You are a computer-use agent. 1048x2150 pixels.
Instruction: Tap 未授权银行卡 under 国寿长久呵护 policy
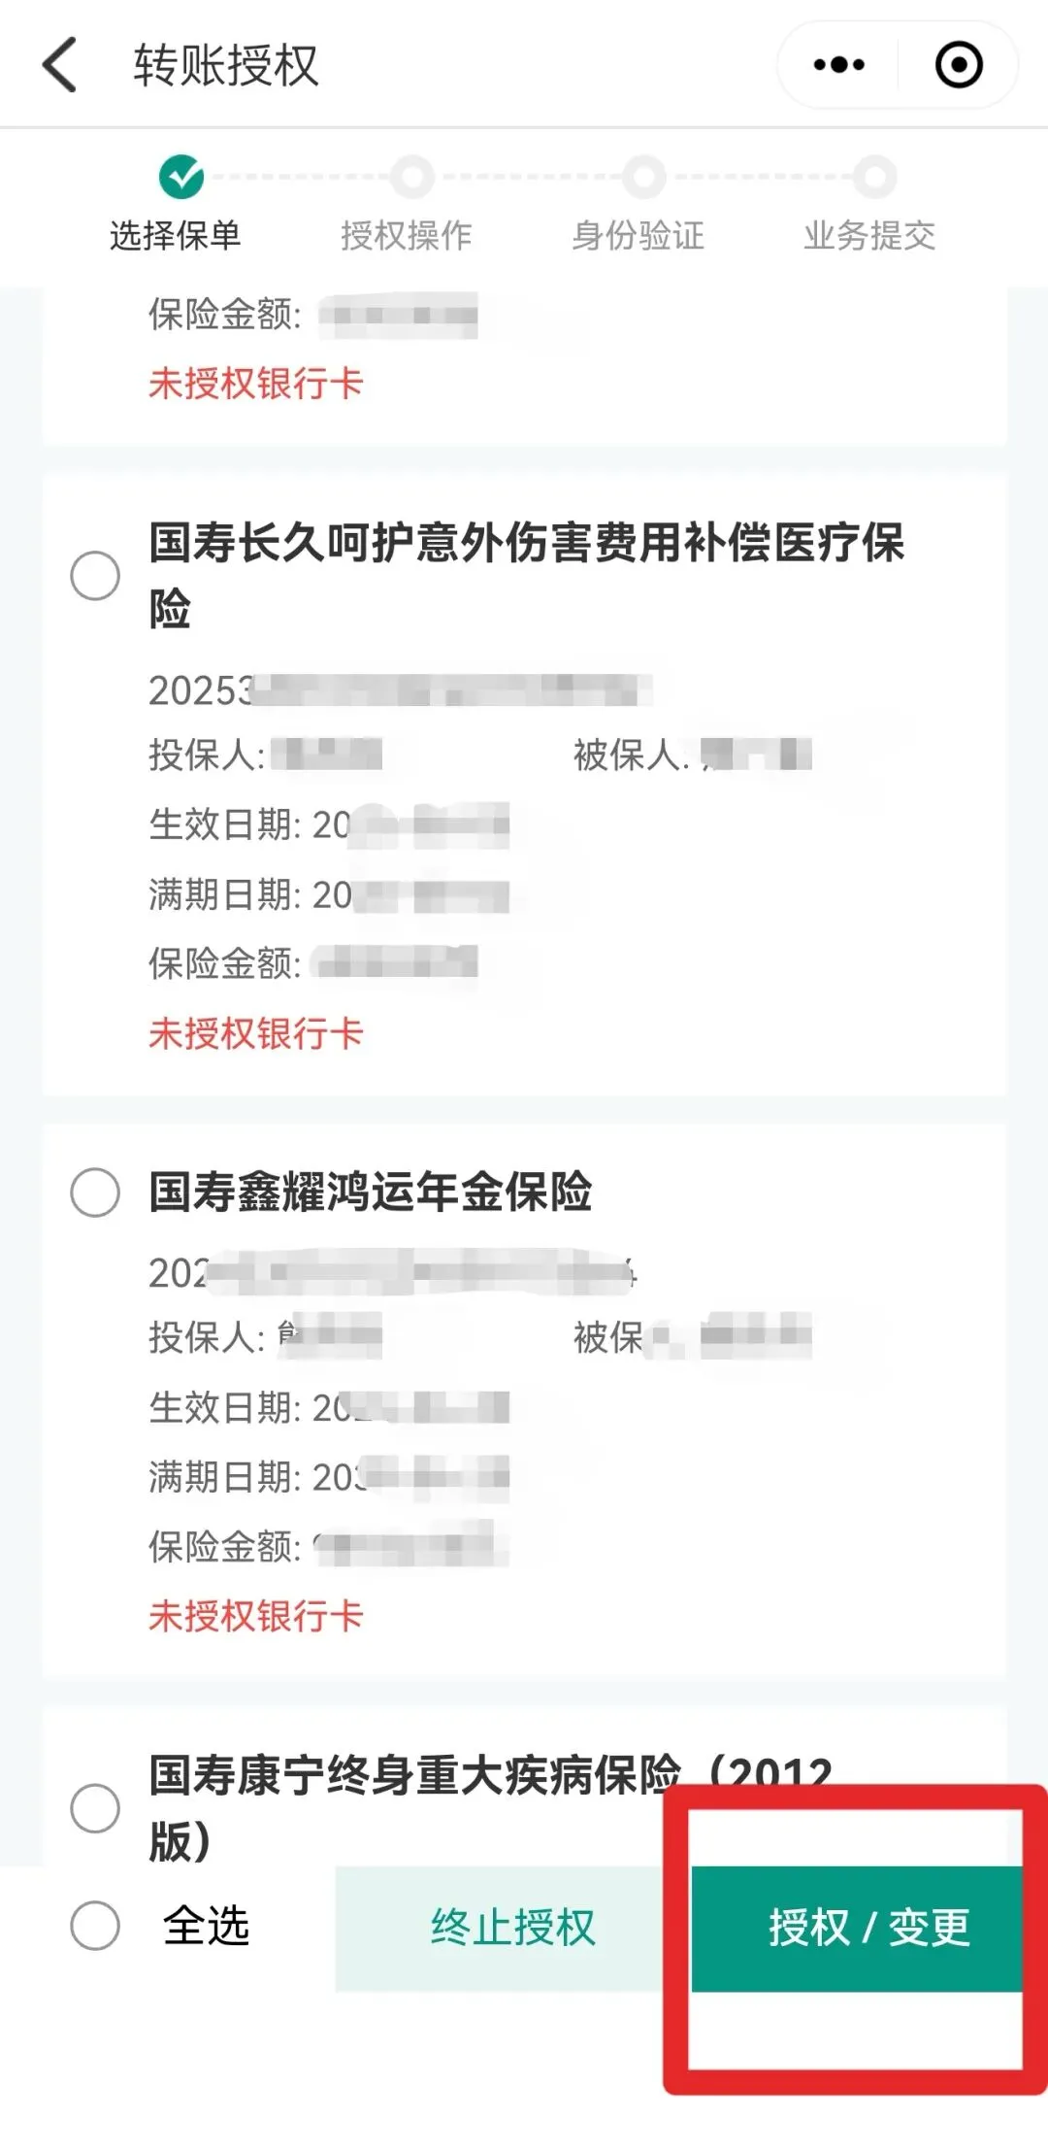255,1033
